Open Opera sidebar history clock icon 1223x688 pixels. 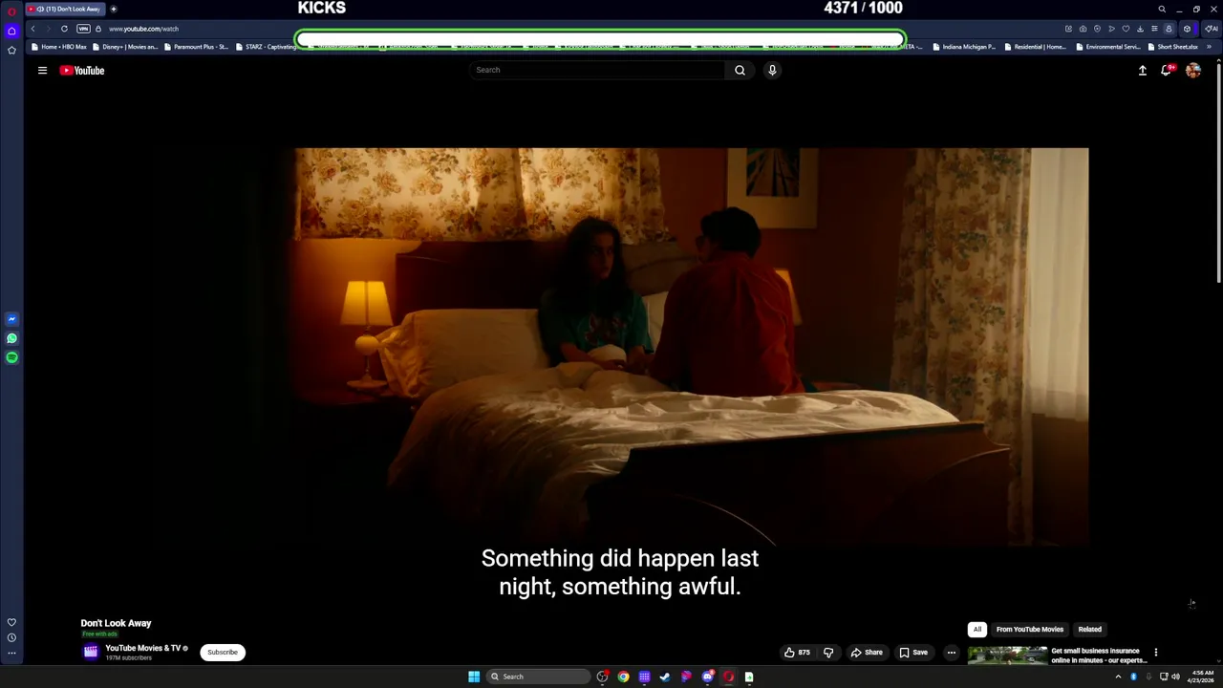(x=11, y=637)
